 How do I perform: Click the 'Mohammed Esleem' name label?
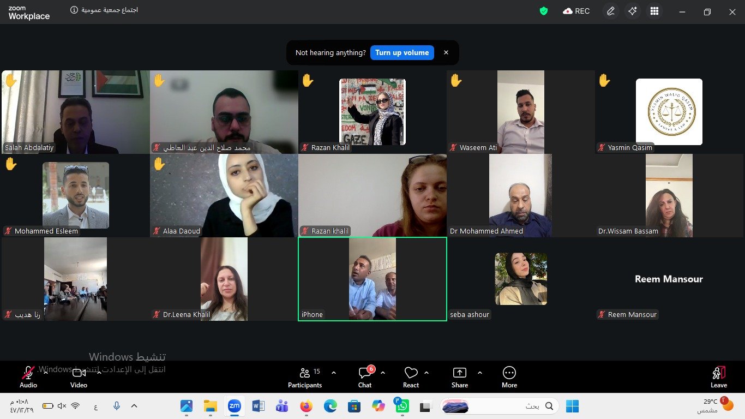(46, 231)
